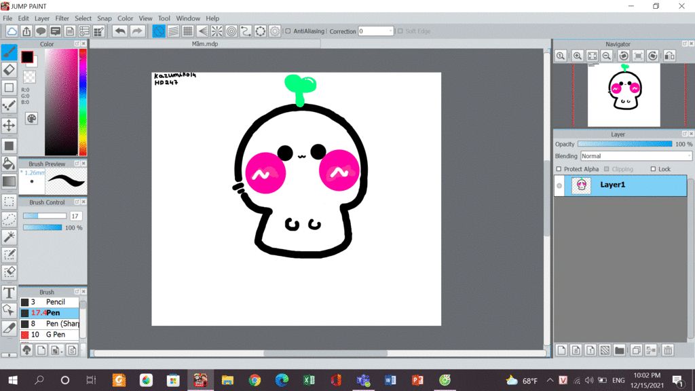Open the File menu
The image size is (695, 391).
coord(7,18)
